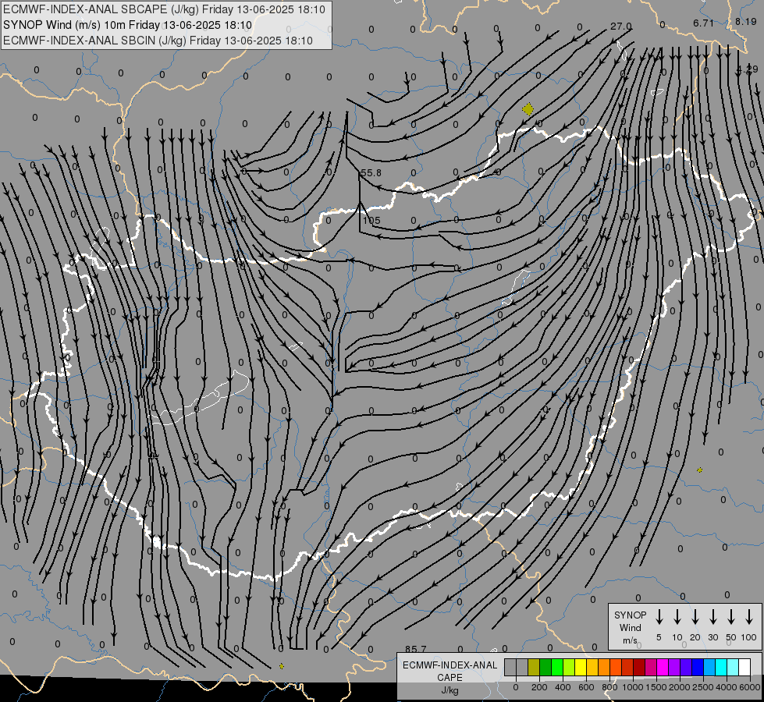Viewport: 764px width, 702px height.
Task: Click the large yellow diamond marker on map
Action: pos(528,109)
